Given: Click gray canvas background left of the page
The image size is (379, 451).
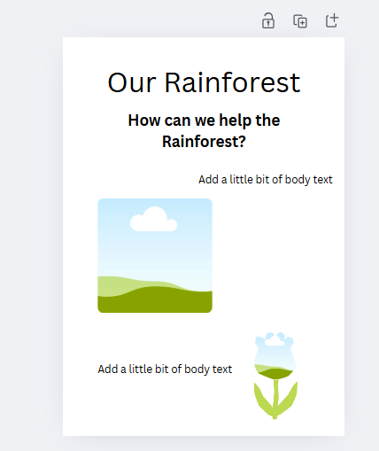Looking at the screenshot, I should tap(31, 237).
